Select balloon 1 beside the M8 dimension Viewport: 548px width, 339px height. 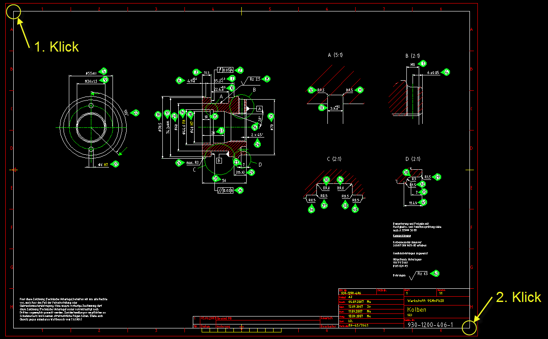click(423, 64)
